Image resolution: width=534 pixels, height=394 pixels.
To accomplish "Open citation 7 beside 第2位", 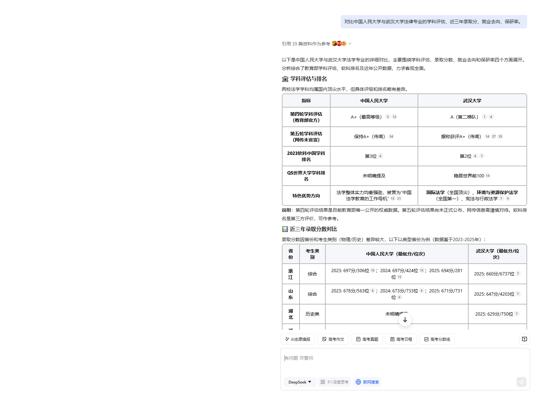I will 482,156.
